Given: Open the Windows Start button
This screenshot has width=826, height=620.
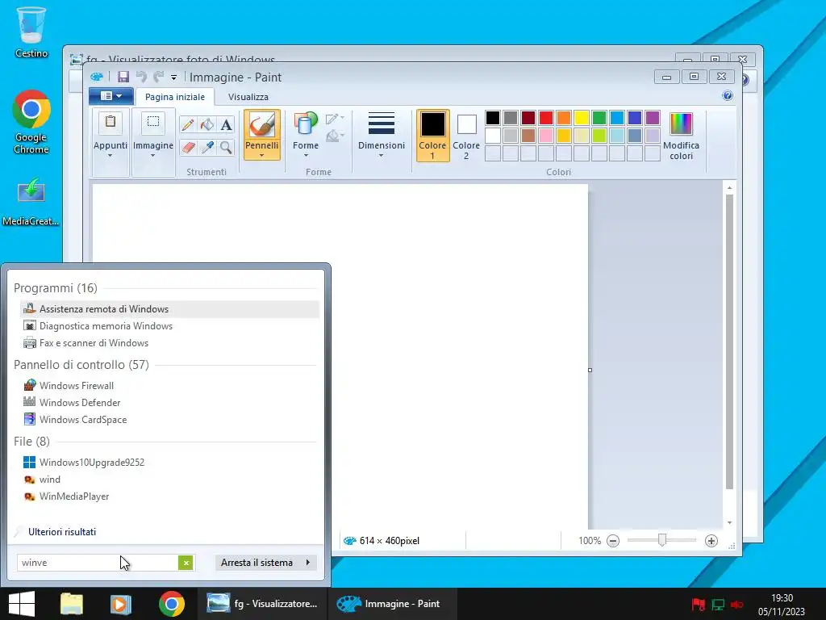Looking at the screenshot, I should click(x=22, y=604).
